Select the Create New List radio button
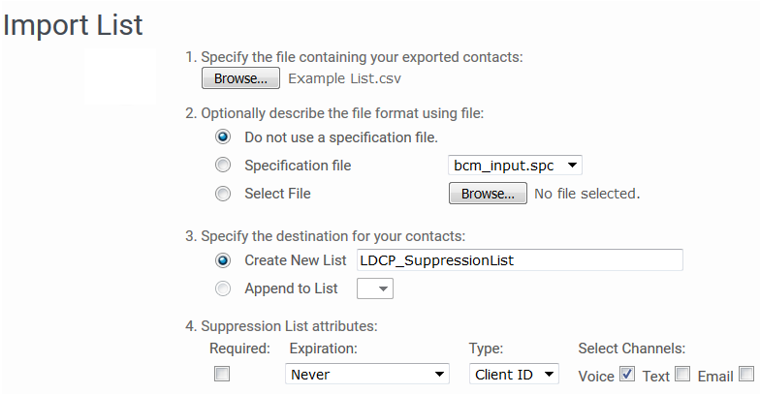The height and width of the screenshot is (394, 760). 223,260
